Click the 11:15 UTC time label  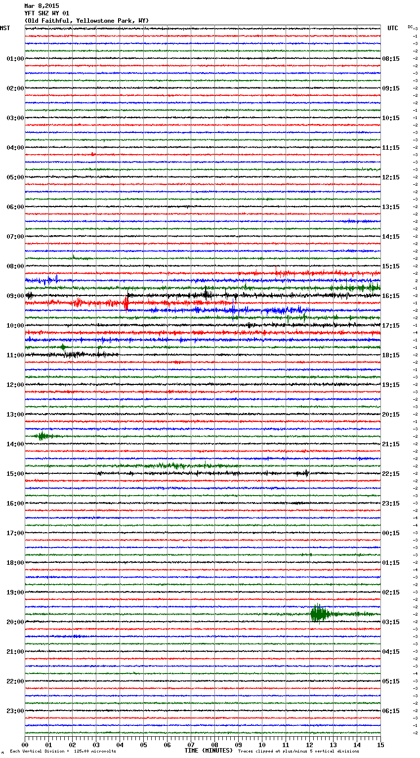click(391, 148)
